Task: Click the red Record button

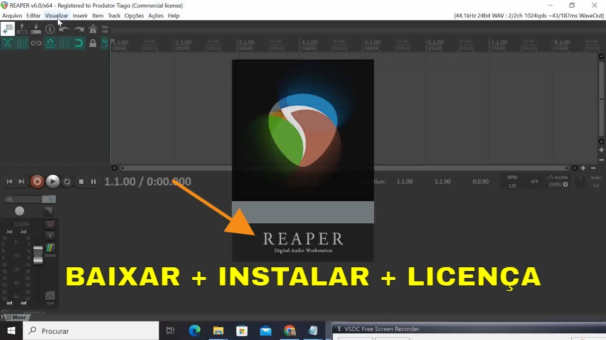Action: coord(37,181)
